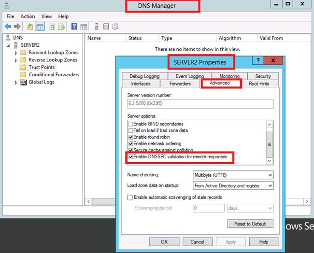Click the Refresh toolbar icon
Viewport: 314px width, 253px height.
[52, 27]
